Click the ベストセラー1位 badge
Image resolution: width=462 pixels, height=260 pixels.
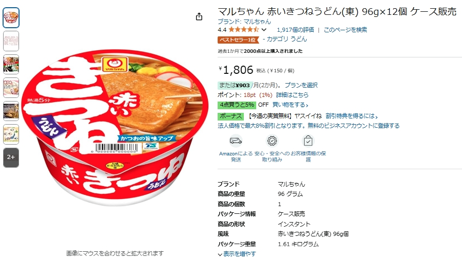point(238,39)
